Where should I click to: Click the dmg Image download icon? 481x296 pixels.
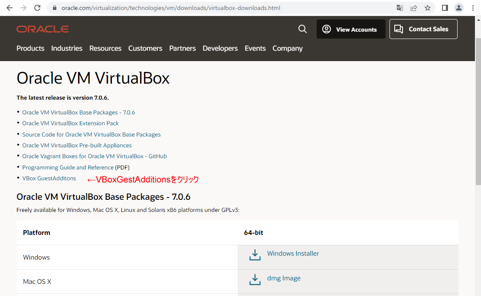point(255,280)
